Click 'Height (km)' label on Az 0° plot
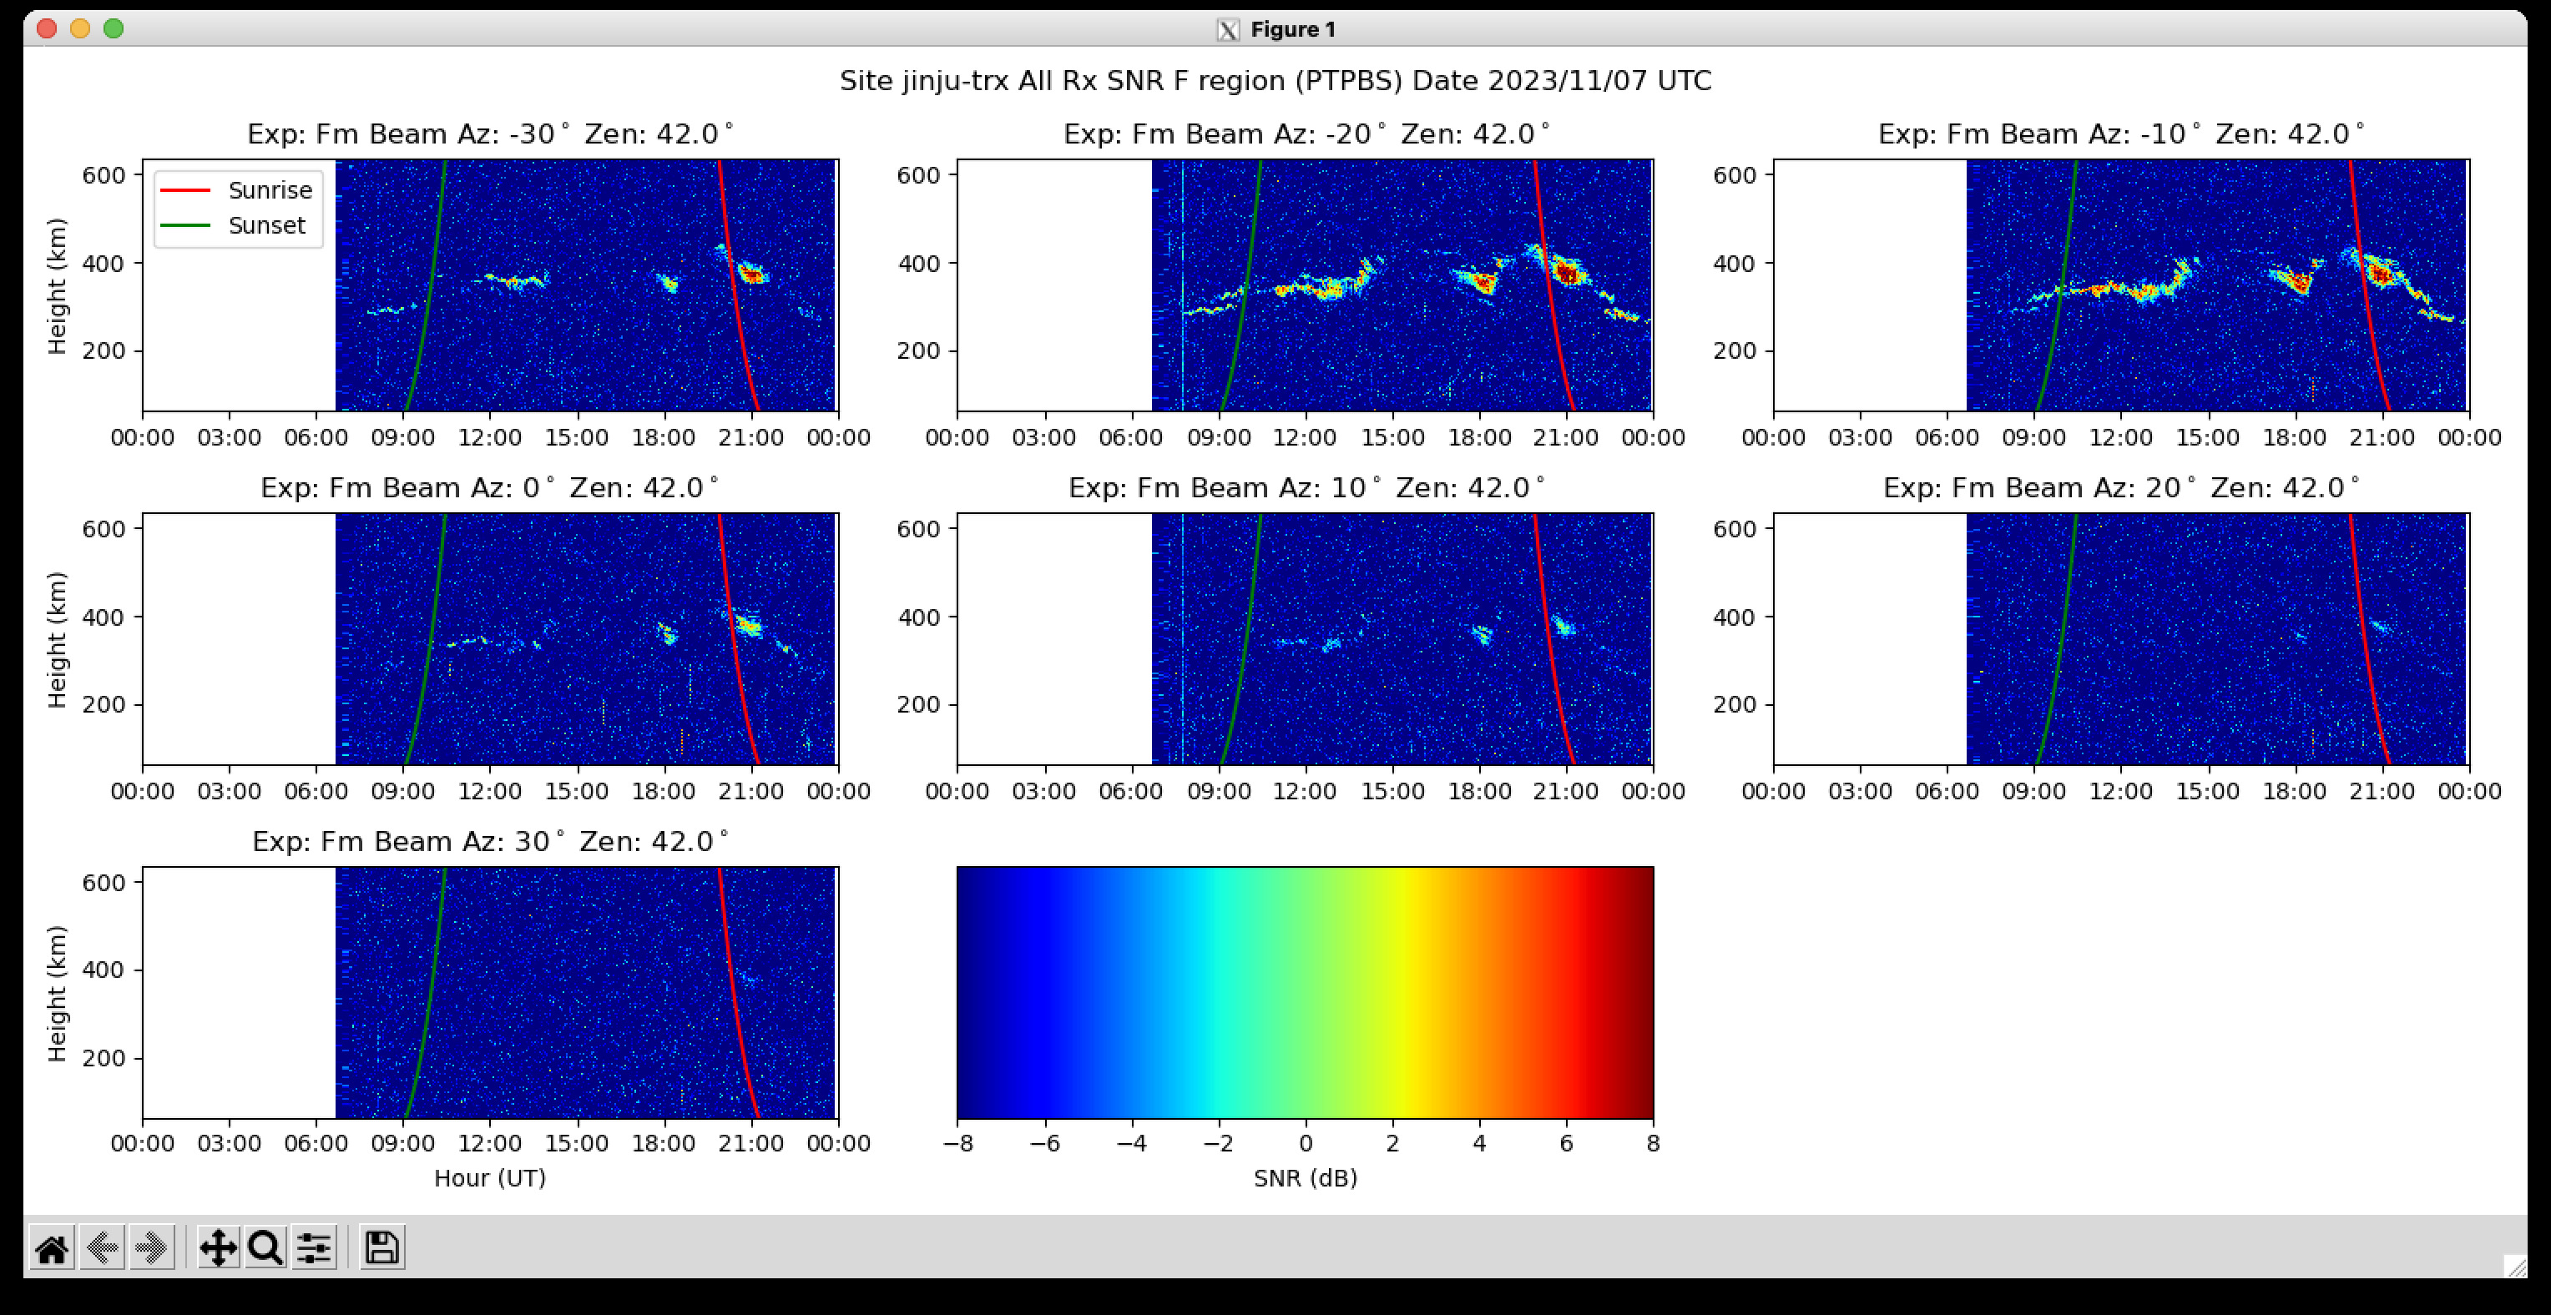This screenshot has width=2551, height=1315. click(x=58, y=640)
